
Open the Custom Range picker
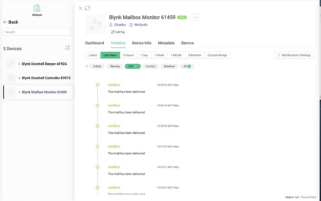(x=217, y=55)
